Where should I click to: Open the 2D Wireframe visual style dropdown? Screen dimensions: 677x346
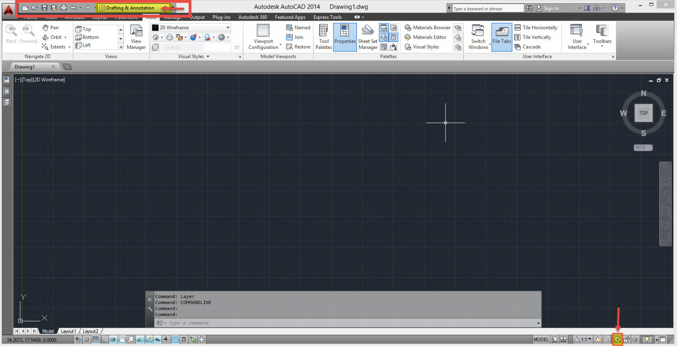coord(191,27)
